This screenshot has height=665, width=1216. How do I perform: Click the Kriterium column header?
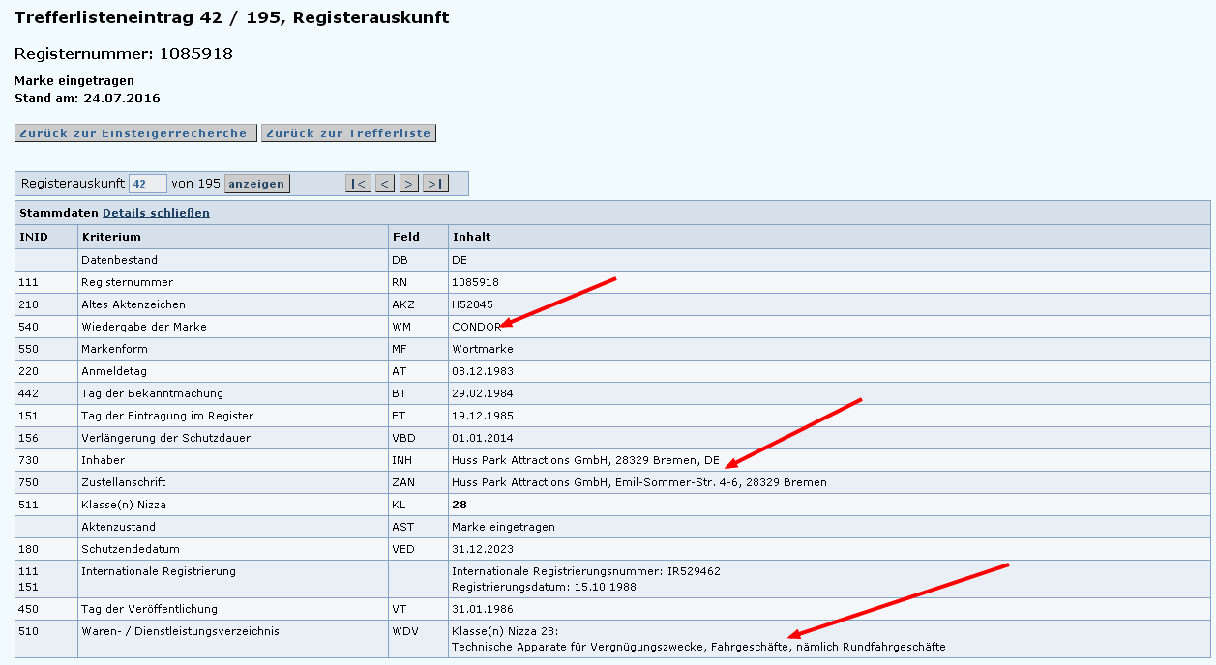[x=111, y=237]
